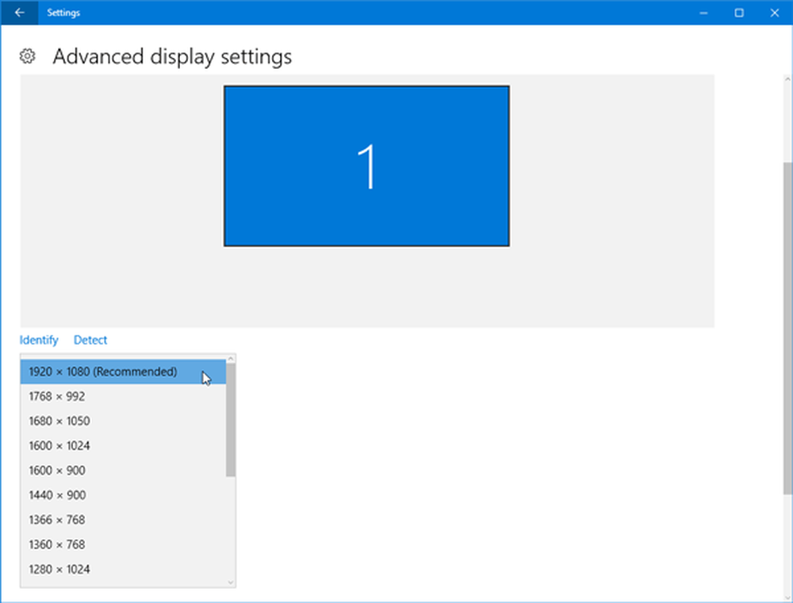Viewport: 793px width, 603px height.
Task: Click the resolution list scrollbar thumb
Action: tap(231, 420)
